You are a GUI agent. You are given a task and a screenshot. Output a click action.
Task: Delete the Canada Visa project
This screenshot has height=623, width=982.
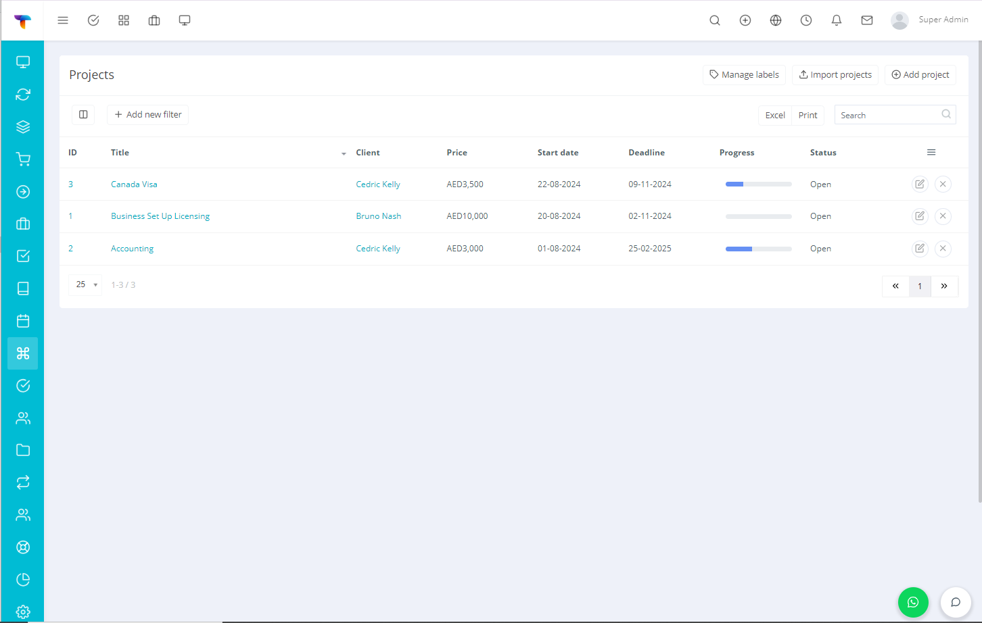point(943,184)
